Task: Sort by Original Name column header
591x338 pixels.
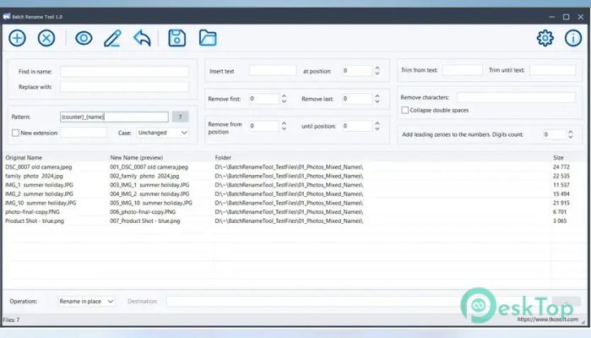Action: tap(24, 158)
